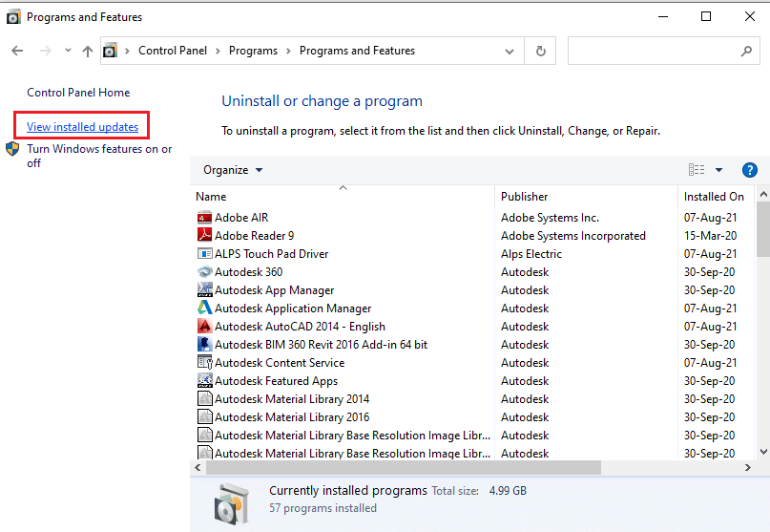770x532 pixels.
Task: Click the scroll down arrow
Action: (x=763, y=452)
